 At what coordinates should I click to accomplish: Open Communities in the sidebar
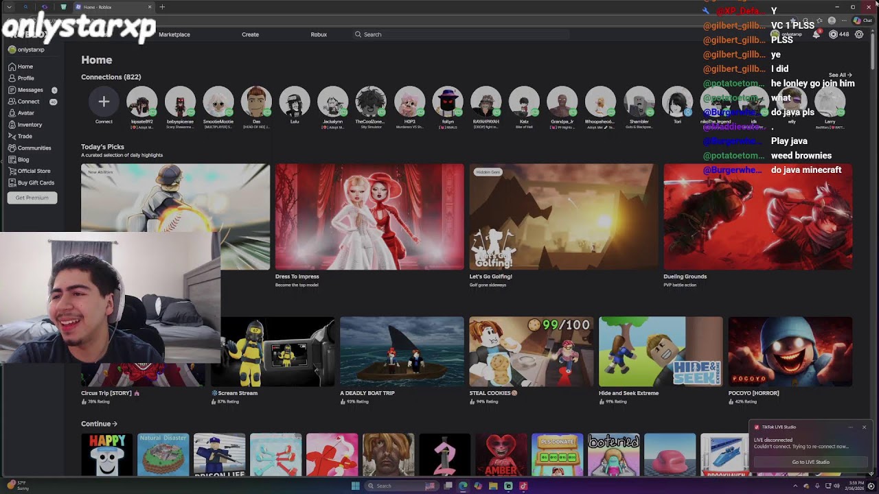(x=30, y=148)
